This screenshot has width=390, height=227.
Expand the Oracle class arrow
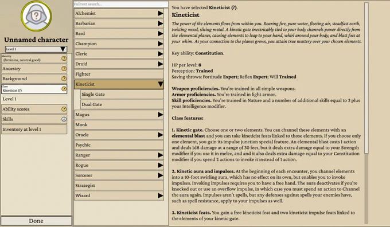pos(161,135)
